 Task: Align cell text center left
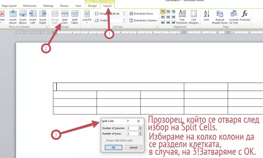[163, 17]
